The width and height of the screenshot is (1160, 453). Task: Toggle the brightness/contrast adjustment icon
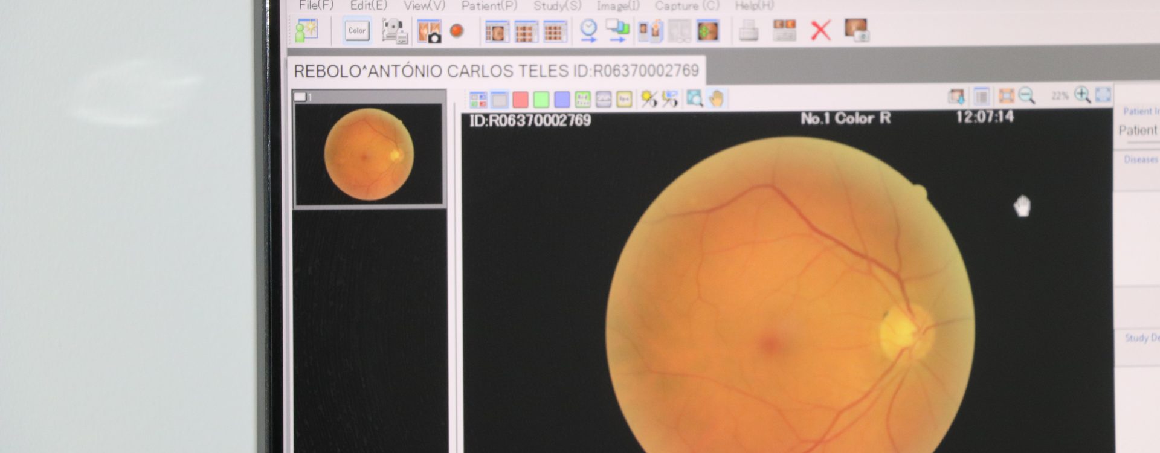[649, 99]
